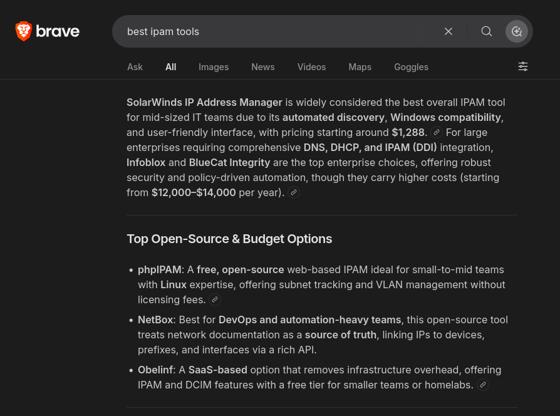Click the '$12,000–$14,000' price text

coord(194,192)
